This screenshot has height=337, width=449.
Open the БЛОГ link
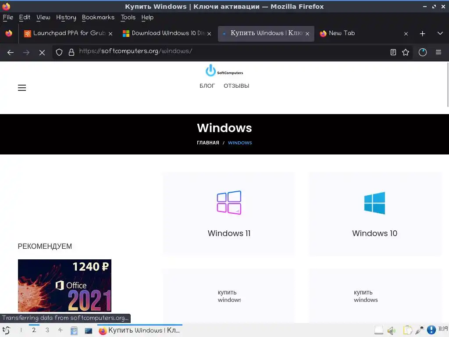207,86
